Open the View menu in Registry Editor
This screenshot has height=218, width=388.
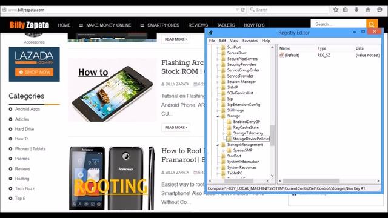coord(234,41)
